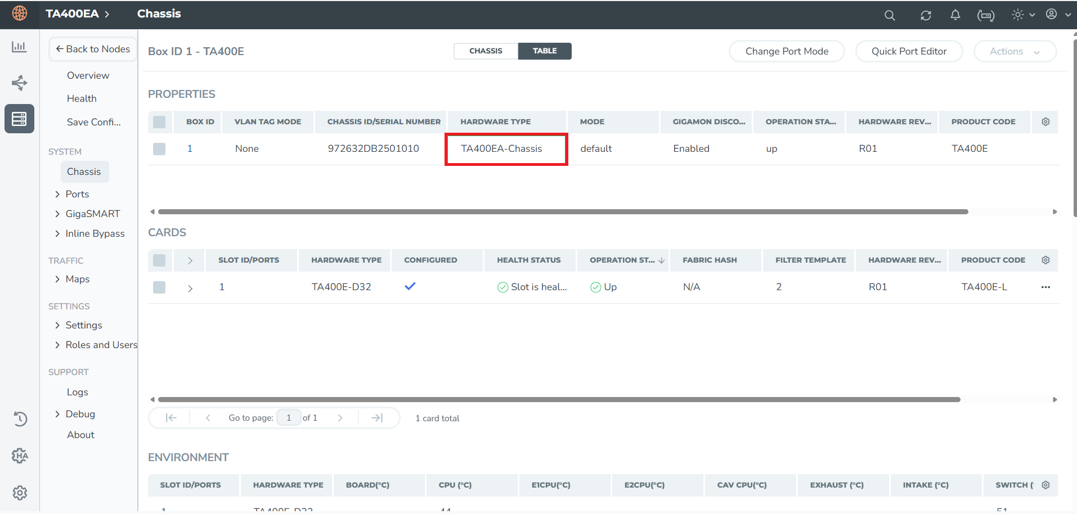Open the Actions dropdown

tap(1015, 51)
